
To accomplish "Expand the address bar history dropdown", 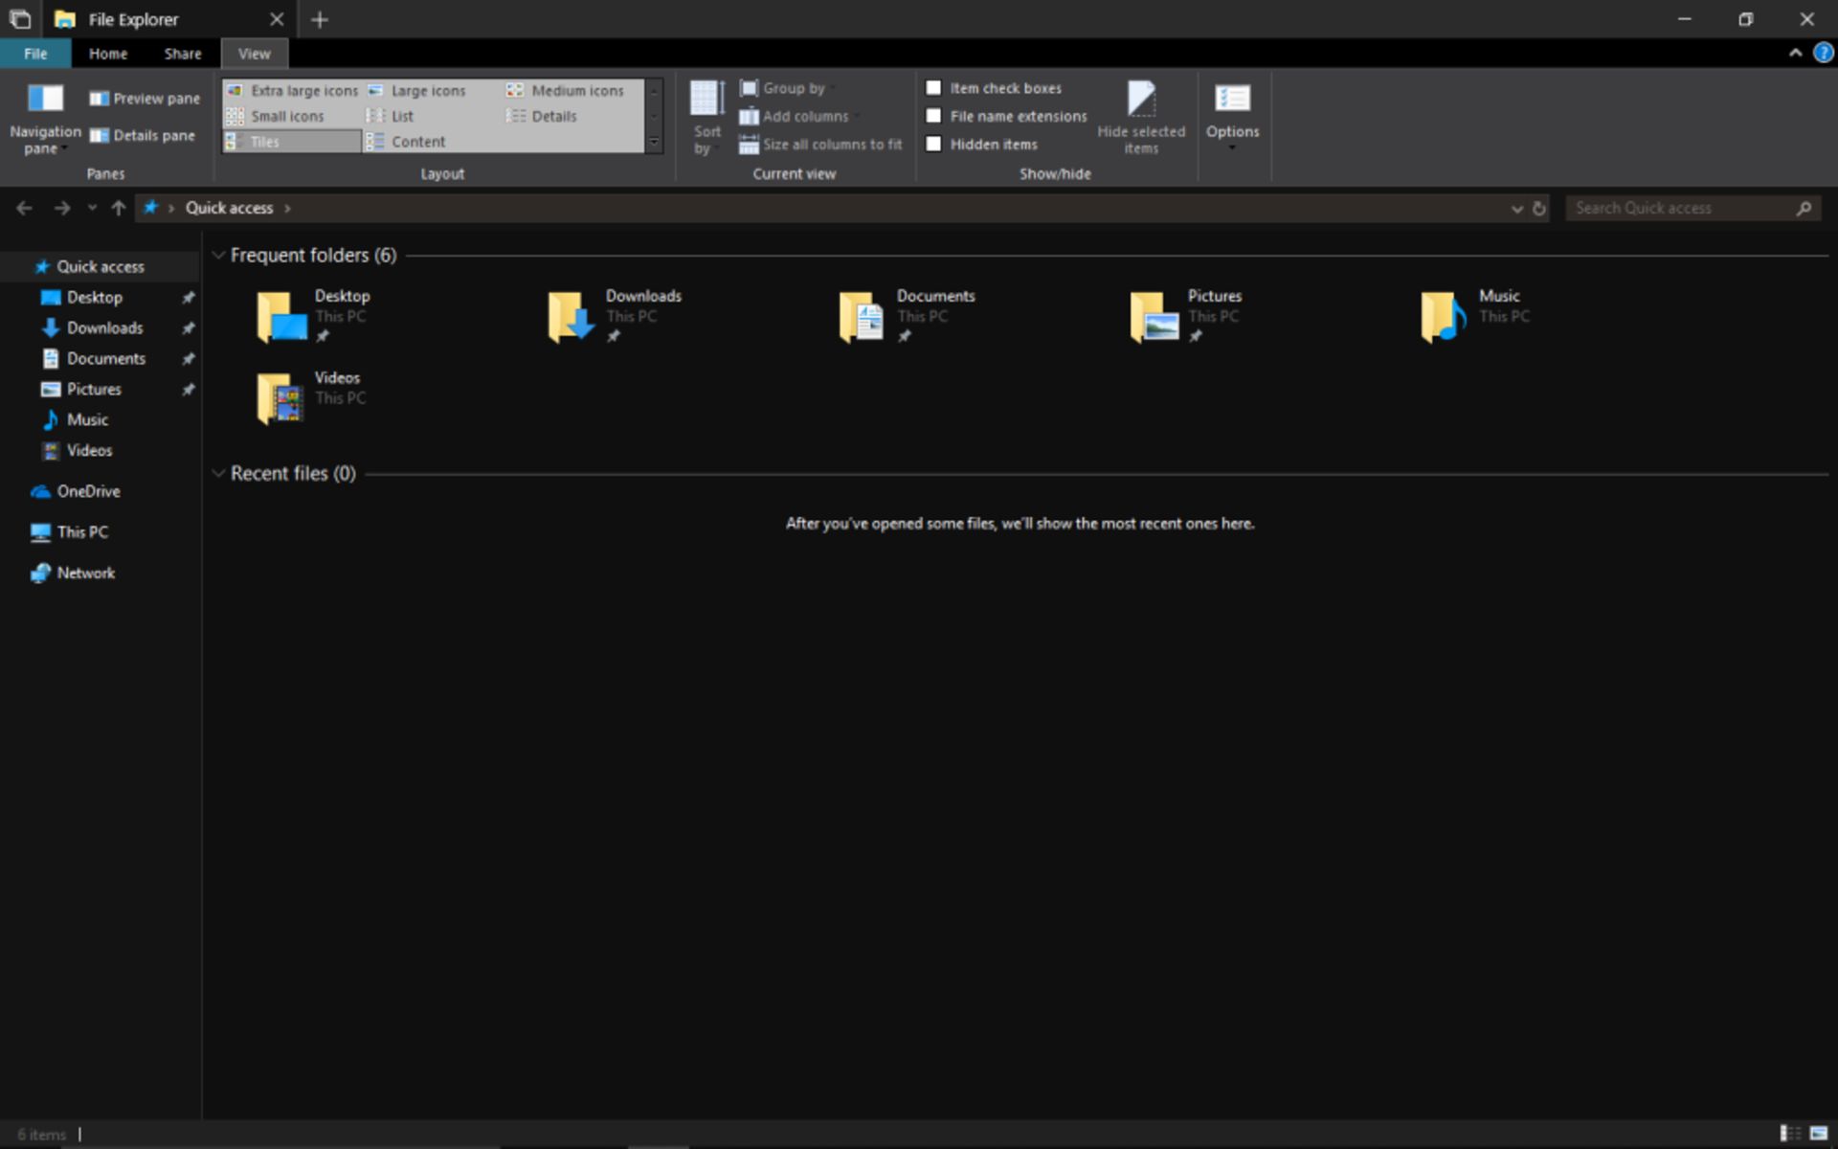I will coord(1516,208).
